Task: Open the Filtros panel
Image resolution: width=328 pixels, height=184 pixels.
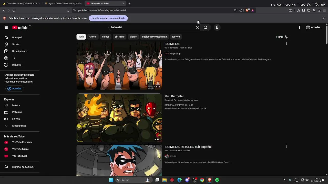Action: tap(282, 37)
